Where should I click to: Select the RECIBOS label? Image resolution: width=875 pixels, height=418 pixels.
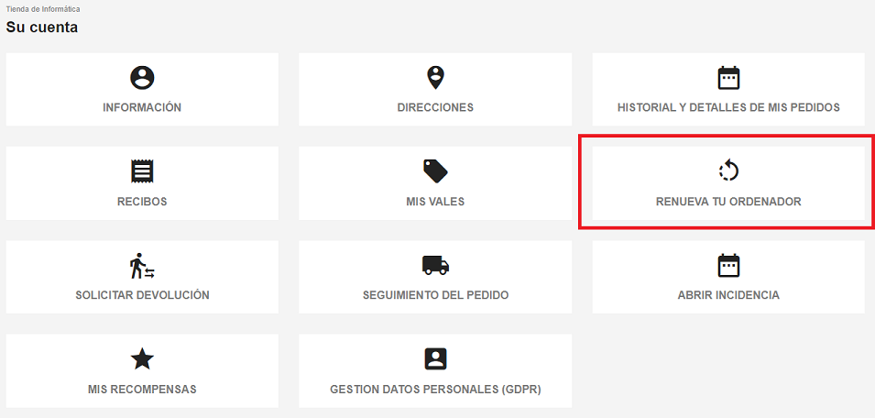coord(142,202)
